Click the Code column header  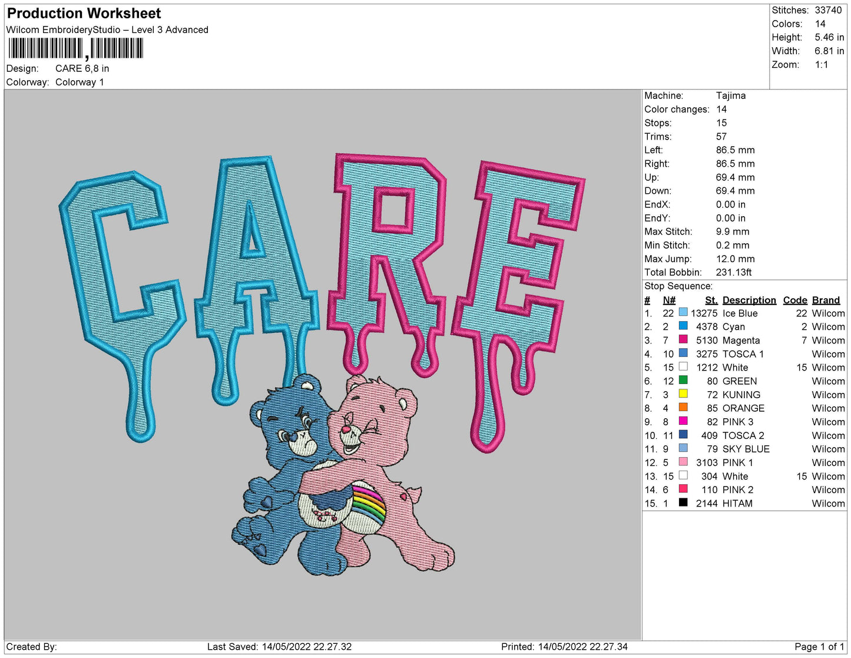(x=794, y=300)
